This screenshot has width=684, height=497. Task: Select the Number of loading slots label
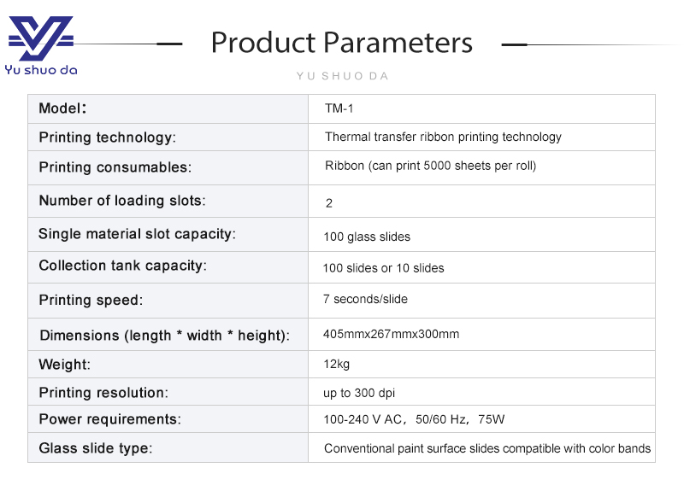pos(122,201)
